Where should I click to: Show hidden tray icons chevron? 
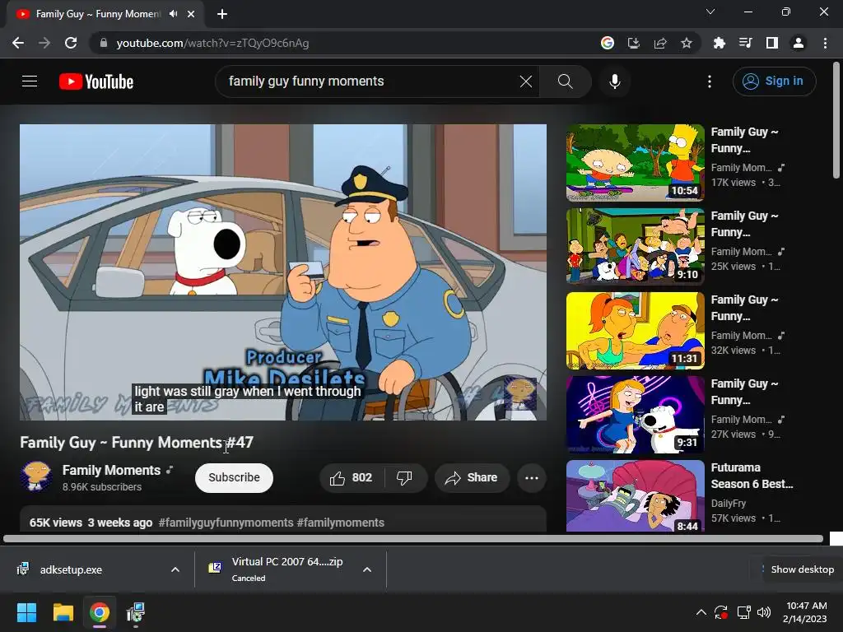[701, 612]
